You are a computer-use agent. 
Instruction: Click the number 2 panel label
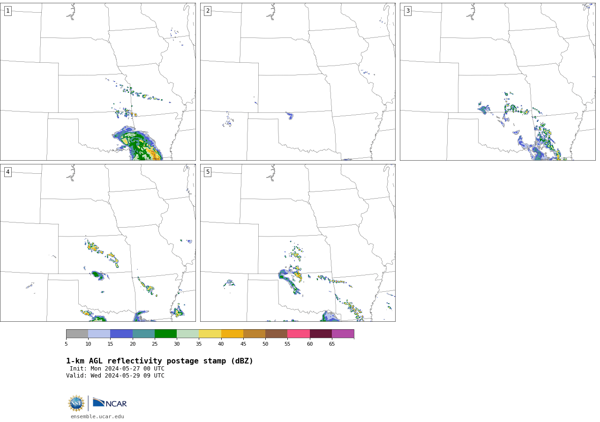[x=208, y=11]
